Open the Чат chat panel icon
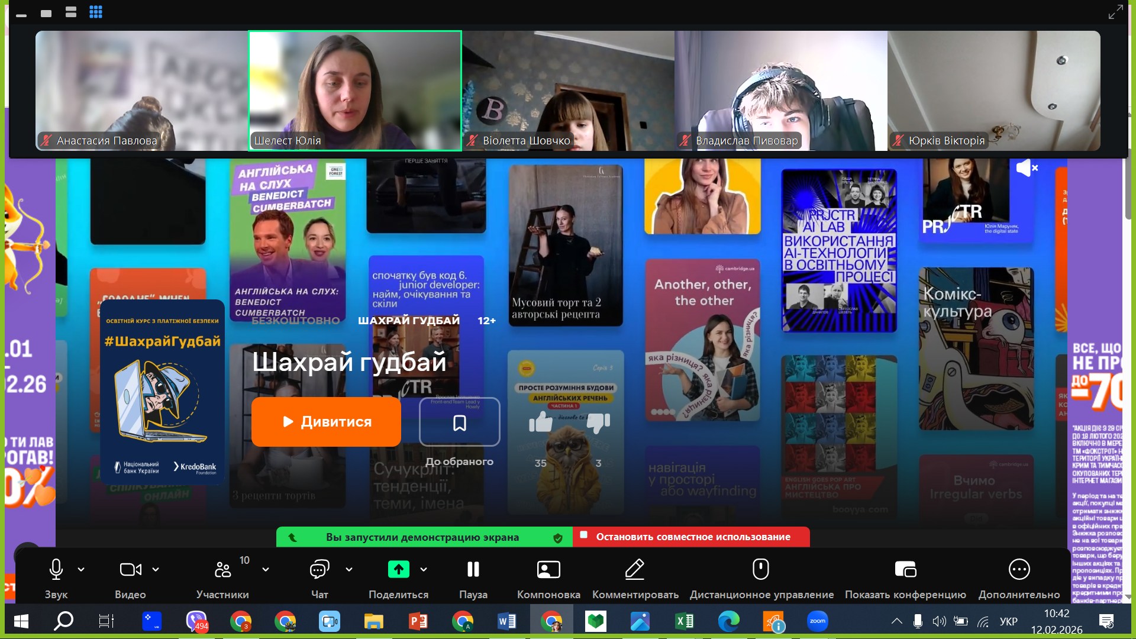 coord(319,570)
